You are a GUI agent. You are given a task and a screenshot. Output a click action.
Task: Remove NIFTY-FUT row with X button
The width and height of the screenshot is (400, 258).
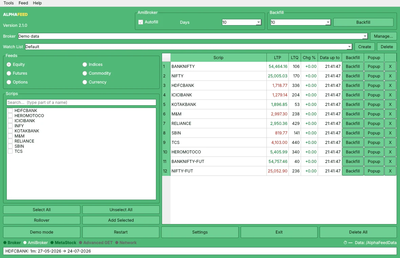[x=390, y=171]
